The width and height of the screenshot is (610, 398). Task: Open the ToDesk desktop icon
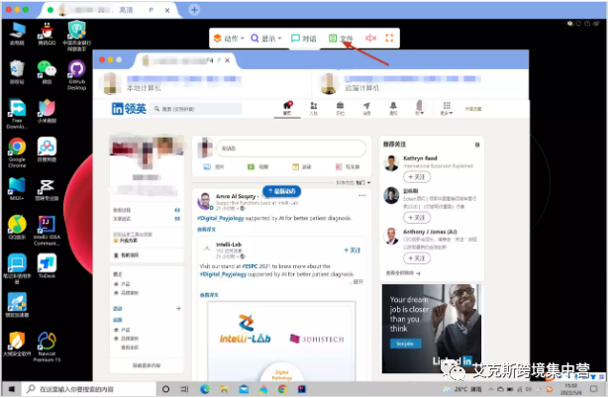pos(47,266)
